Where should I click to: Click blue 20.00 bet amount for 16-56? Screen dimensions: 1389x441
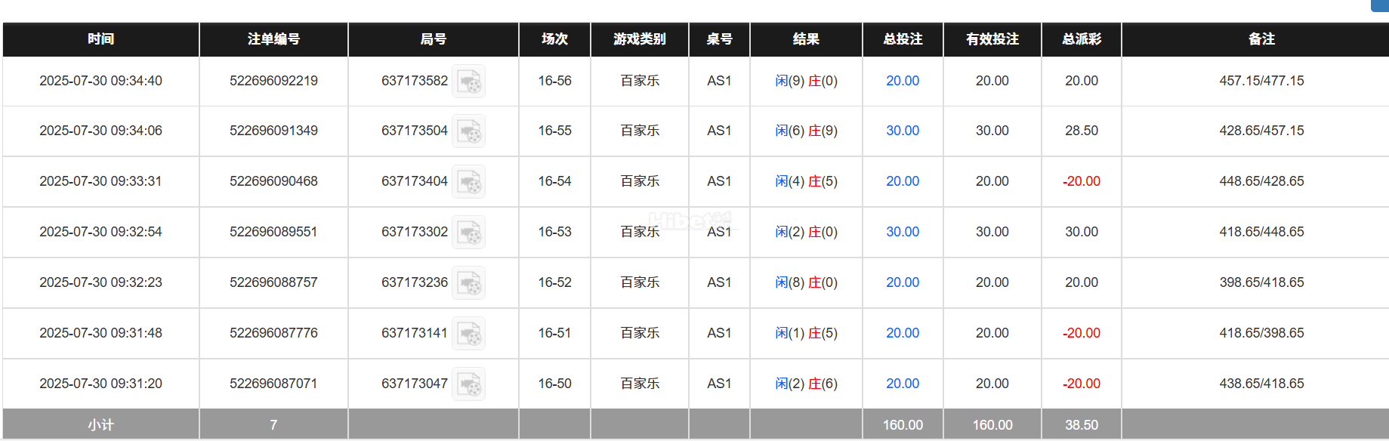(x=902, y=81)
